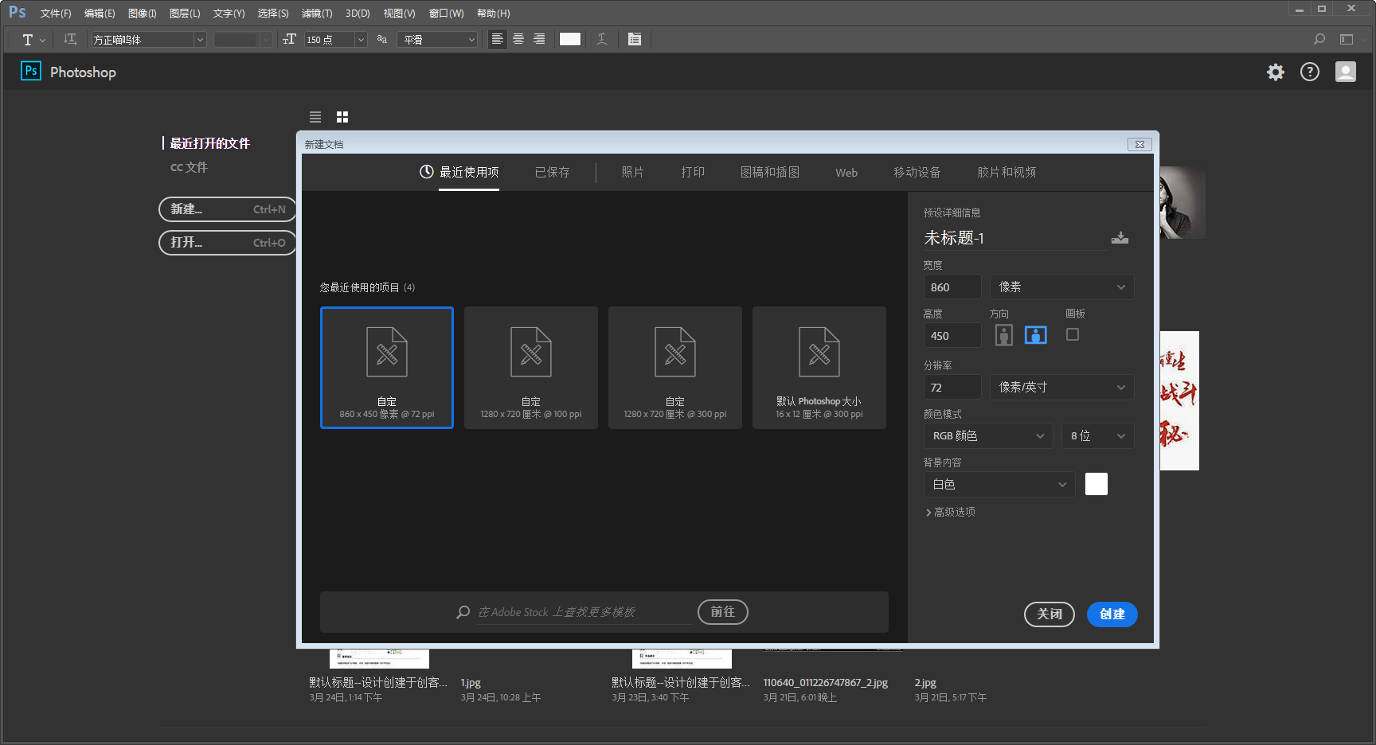Viewport: 1376px width, 745px height.
Task: Enable the 画板 artboard checkbox
Action: point(1073,334)
